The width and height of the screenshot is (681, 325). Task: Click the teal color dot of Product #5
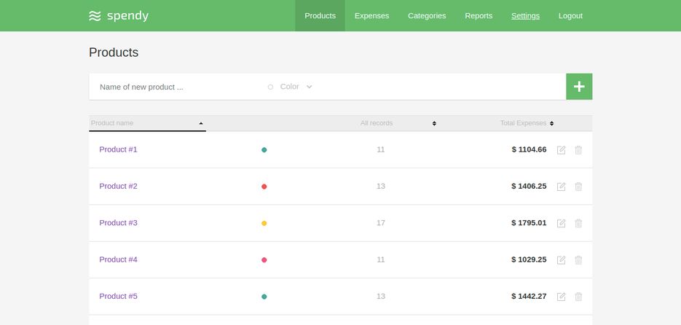[x=264, y=297]
